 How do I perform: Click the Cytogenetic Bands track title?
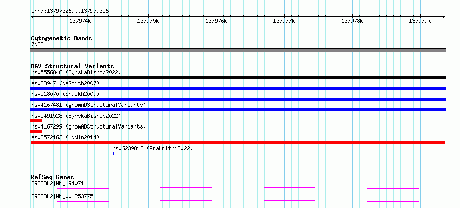(62, 38)
